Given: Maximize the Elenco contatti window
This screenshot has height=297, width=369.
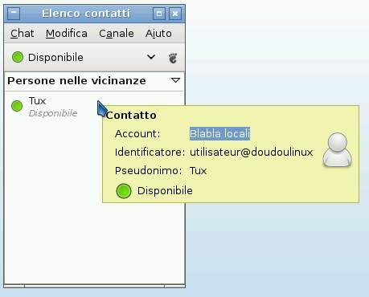Looking at the screenshot, I should (x=159, y=14).
